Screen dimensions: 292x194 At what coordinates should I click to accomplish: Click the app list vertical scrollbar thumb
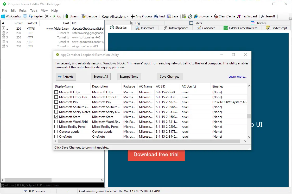[249, 116]
